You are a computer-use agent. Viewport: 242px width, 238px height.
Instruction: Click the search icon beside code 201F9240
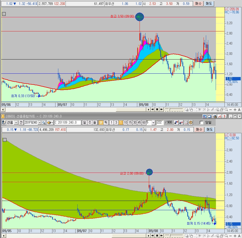tap(44, 123)
